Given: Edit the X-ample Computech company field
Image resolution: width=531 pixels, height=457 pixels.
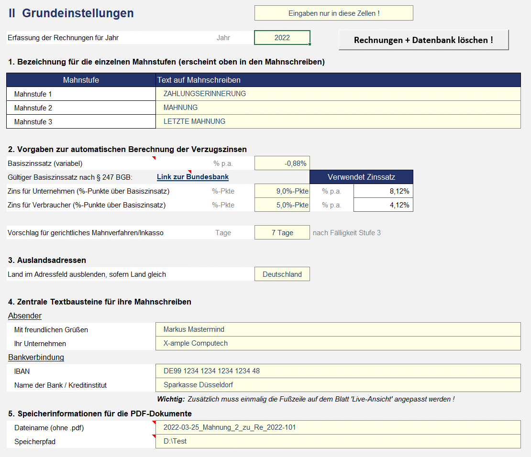Looking at the screenshot, I should (338, 343).
